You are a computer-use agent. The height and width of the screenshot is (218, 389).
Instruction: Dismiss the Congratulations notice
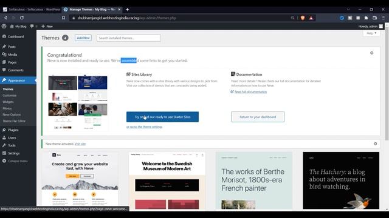(x=371, y=53)
